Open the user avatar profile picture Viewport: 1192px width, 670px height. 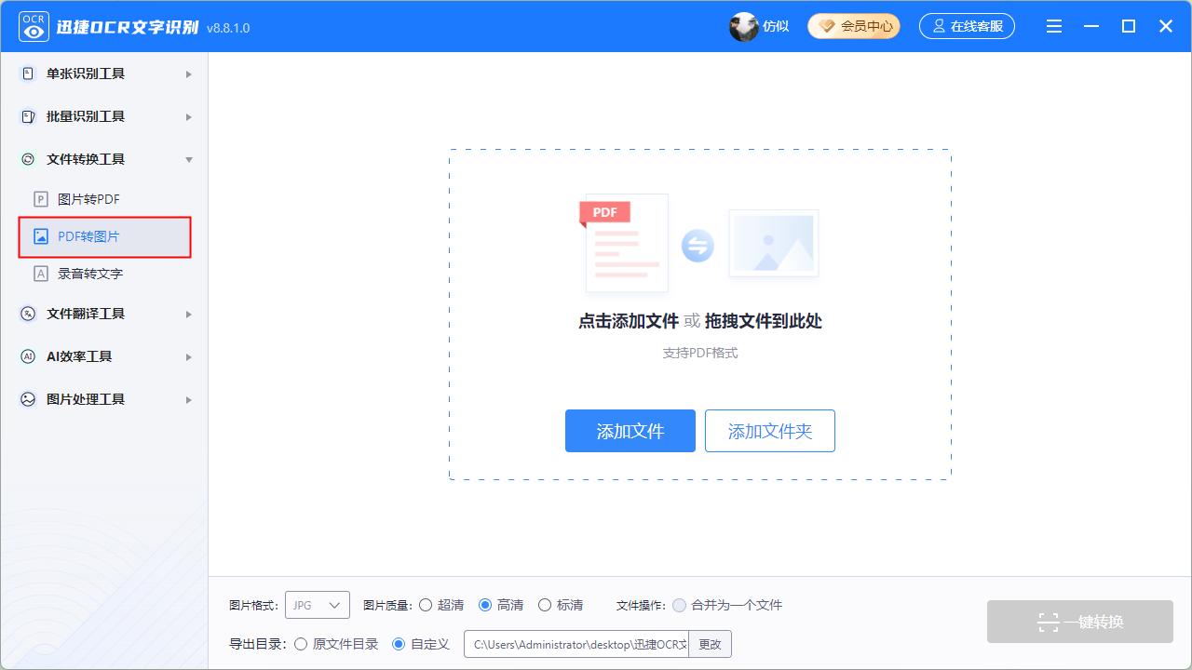tap(743, 26)
